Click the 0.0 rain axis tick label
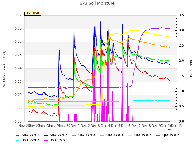Screen dimensions: 195x146 (x=181, y=121)
